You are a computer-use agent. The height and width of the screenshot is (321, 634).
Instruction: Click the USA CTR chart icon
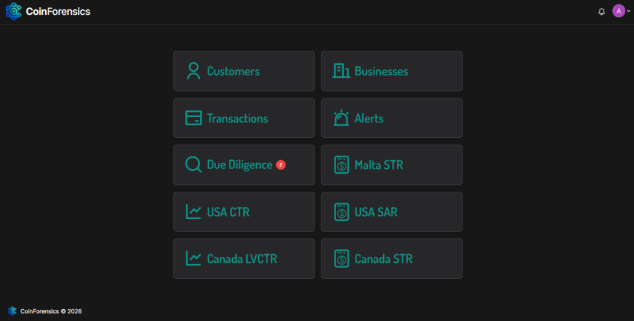(194, 212)
